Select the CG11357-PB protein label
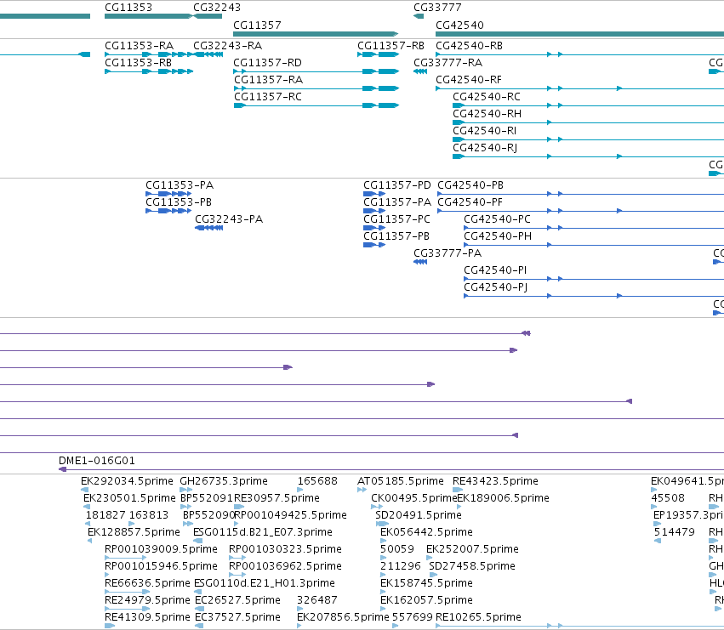Viewport: 724px width, 630px height. coord(396,236)
